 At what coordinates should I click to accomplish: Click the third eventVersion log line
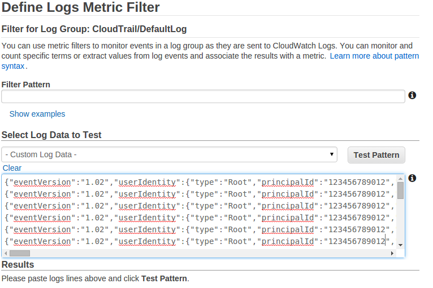[200, 206]
